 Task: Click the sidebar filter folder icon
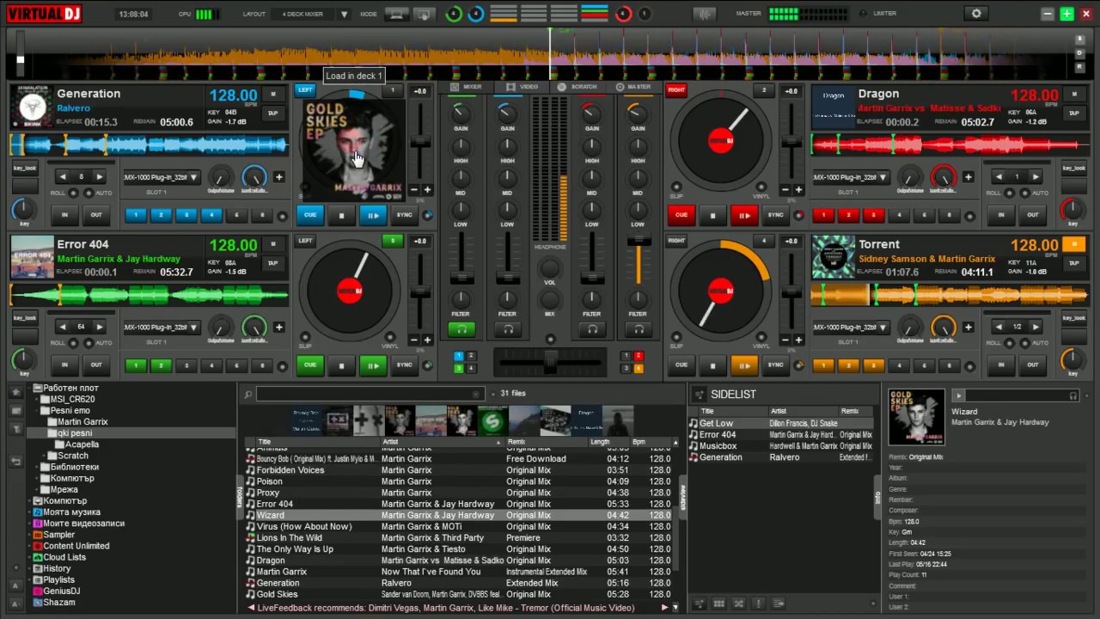click(x=15, y=428)
